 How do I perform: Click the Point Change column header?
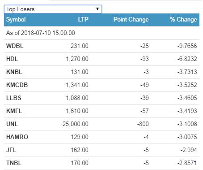tap(131, 20)
